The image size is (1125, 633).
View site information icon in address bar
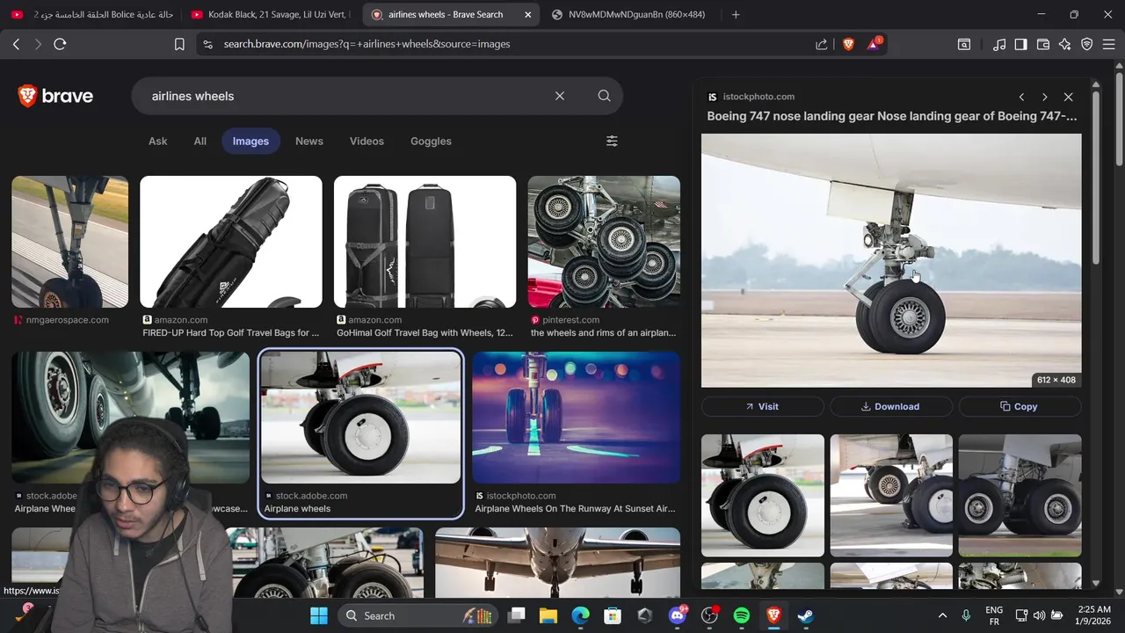click(207, 44)
